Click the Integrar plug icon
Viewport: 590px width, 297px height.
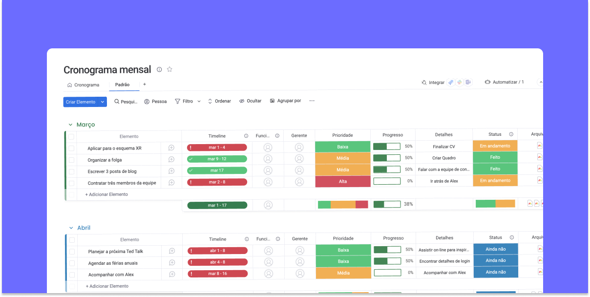click(x=424, y=83)
